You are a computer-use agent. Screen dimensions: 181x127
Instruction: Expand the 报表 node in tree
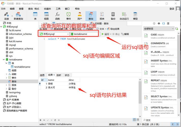pyautogui.click(x=6, y=85)
